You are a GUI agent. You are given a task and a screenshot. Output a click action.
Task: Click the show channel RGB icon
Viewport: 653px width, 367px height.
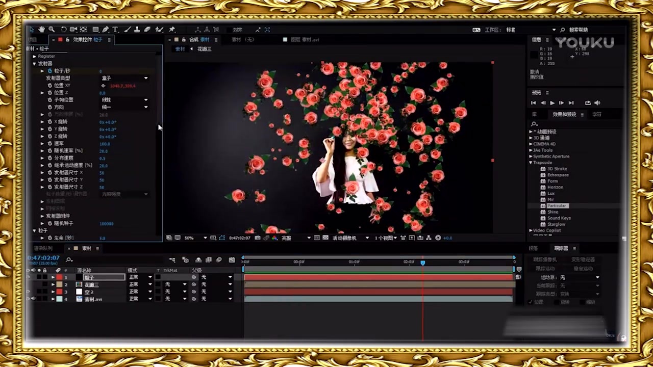pyautogui.click(x=274, y=238)
